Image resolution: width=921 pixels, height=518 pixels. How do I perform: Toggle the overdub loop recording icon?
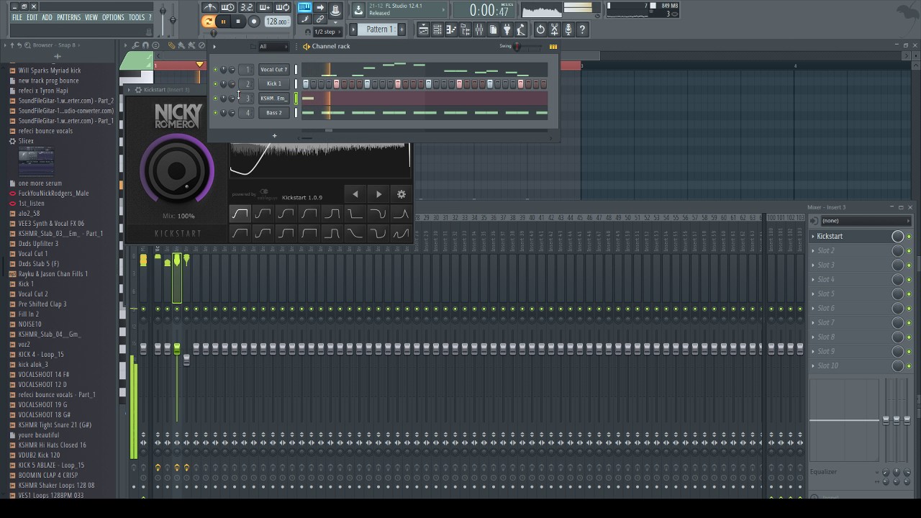(264, 7)
